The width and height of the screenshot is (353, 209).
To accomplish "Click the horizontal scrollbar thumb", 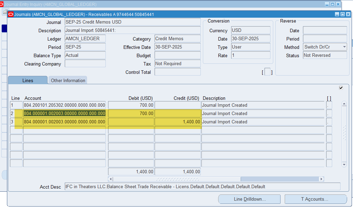I will coord(177,179).
